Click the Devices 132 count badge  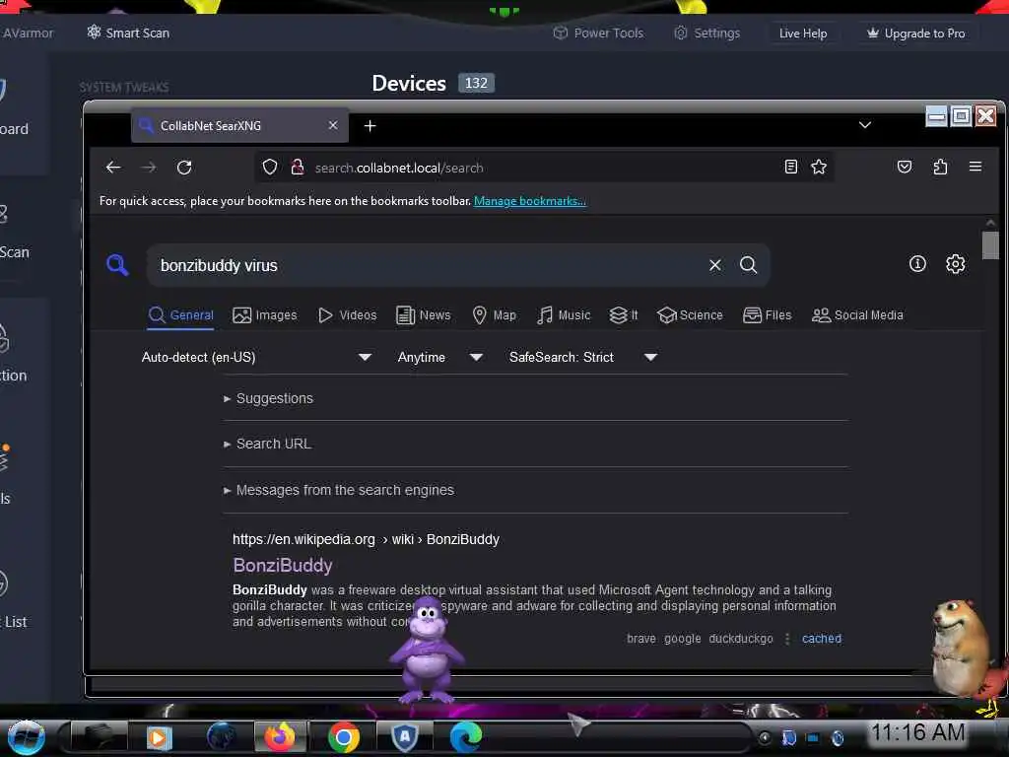476,83
